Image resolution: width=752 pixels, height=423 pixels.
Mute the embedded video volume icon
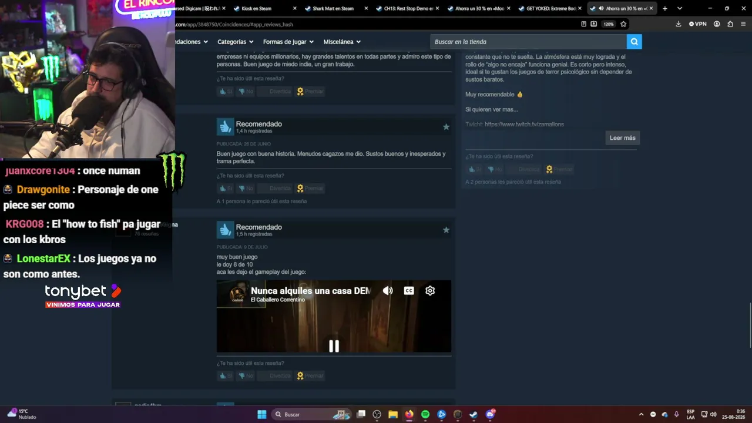(x=388, y=291)
